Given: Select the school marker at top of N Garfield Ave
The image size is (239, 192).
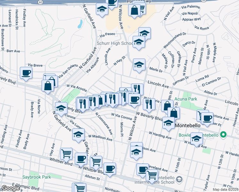Looking at the screenshot, I should click(102, 10).
